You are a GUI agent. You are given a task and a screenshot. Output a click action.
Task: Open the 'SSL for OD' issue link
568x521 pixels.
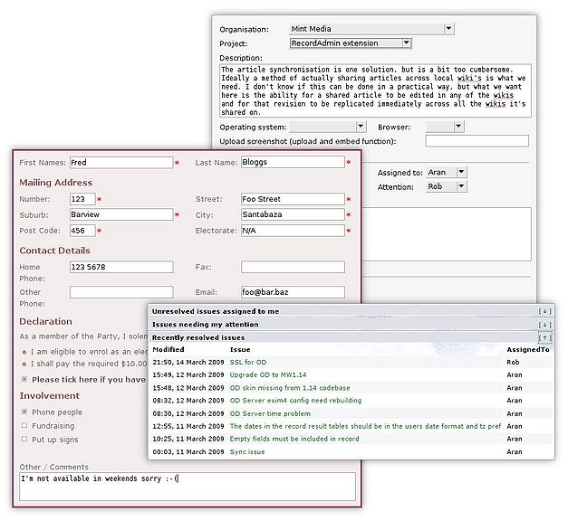248,362
